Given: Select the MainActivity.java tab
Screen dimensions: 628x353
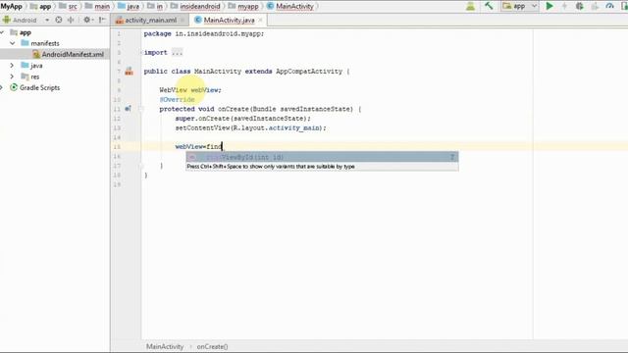Looking at the screenshot, I should (229, 20).
